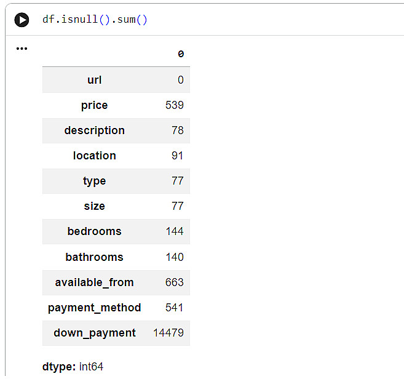Viewport: 404px width, 379px height.
Task: Select the size row label
Action: coord(94,206)
